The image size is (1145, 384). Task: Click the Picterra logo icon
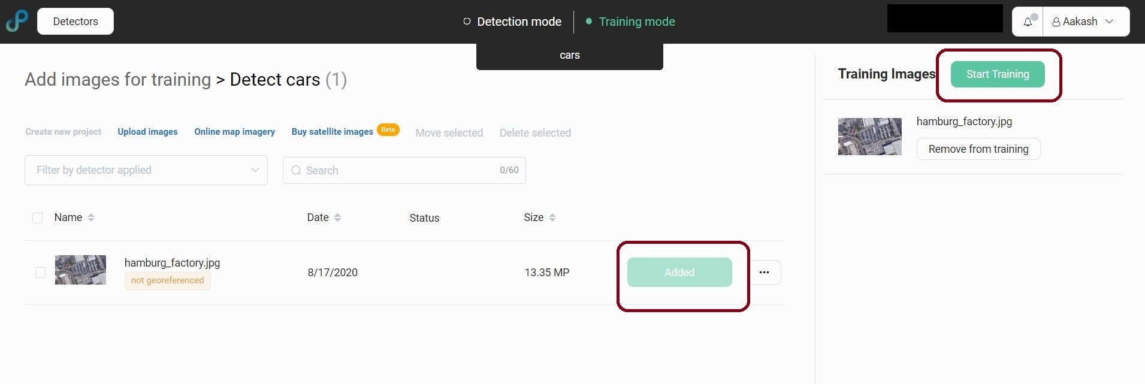[x=17, y=21]
